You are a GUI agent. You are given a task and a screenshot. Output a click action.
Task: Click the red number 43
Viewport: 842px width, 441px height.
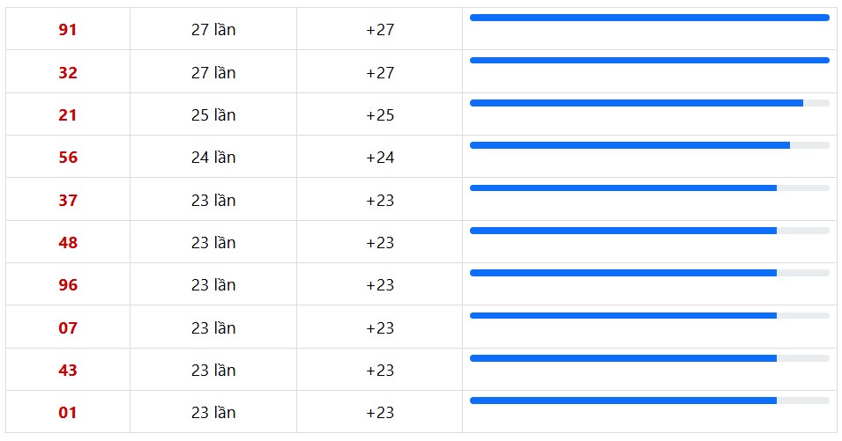[68, 370]
